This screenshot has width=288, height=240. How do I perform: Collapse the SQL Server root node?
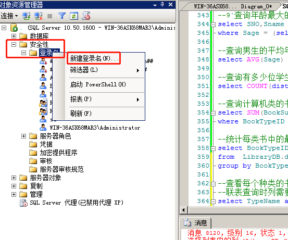coord(4,28)
